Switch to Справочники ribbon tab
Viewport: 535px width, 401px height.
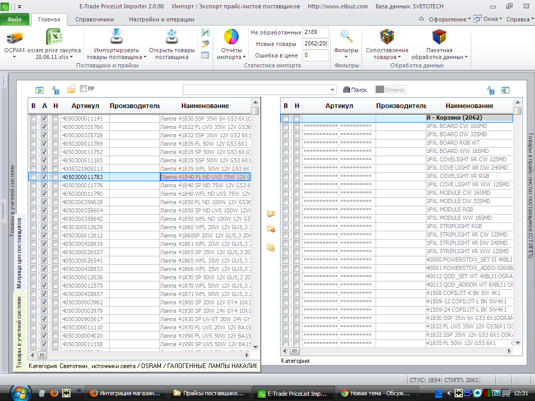95,19
